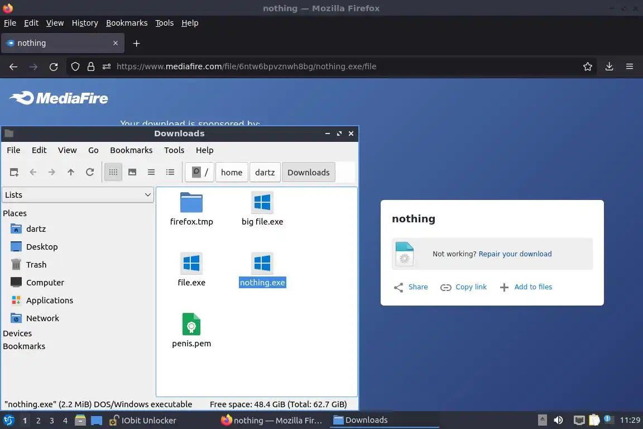643x429 pixels.
Task: Maximize the Downloads window
Action: pos(339,134)
